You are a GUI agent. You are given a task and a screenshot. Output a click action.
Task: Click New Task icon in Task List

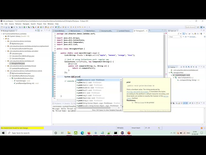[178, 34]
